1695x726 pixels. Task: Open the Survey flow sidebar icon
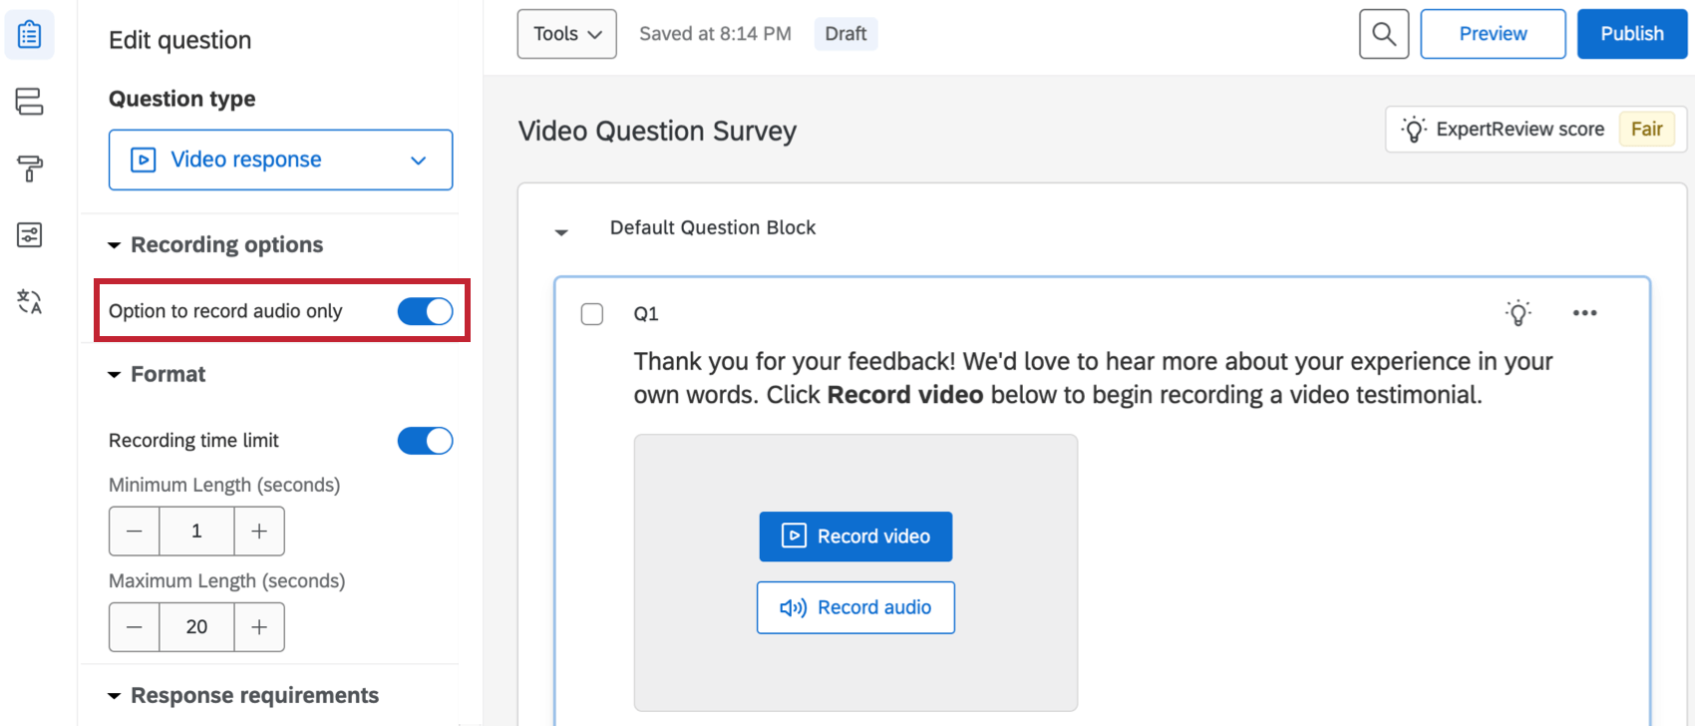click(30, 101)
